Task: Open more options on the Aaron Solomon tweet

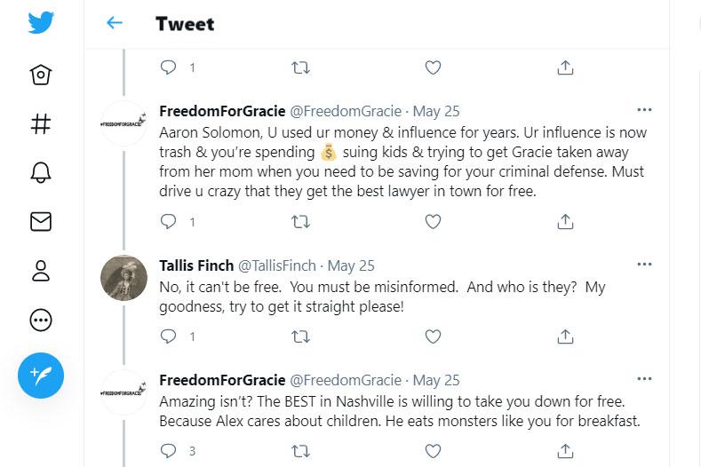Action: pyautogui.click(x=645, y=111)
